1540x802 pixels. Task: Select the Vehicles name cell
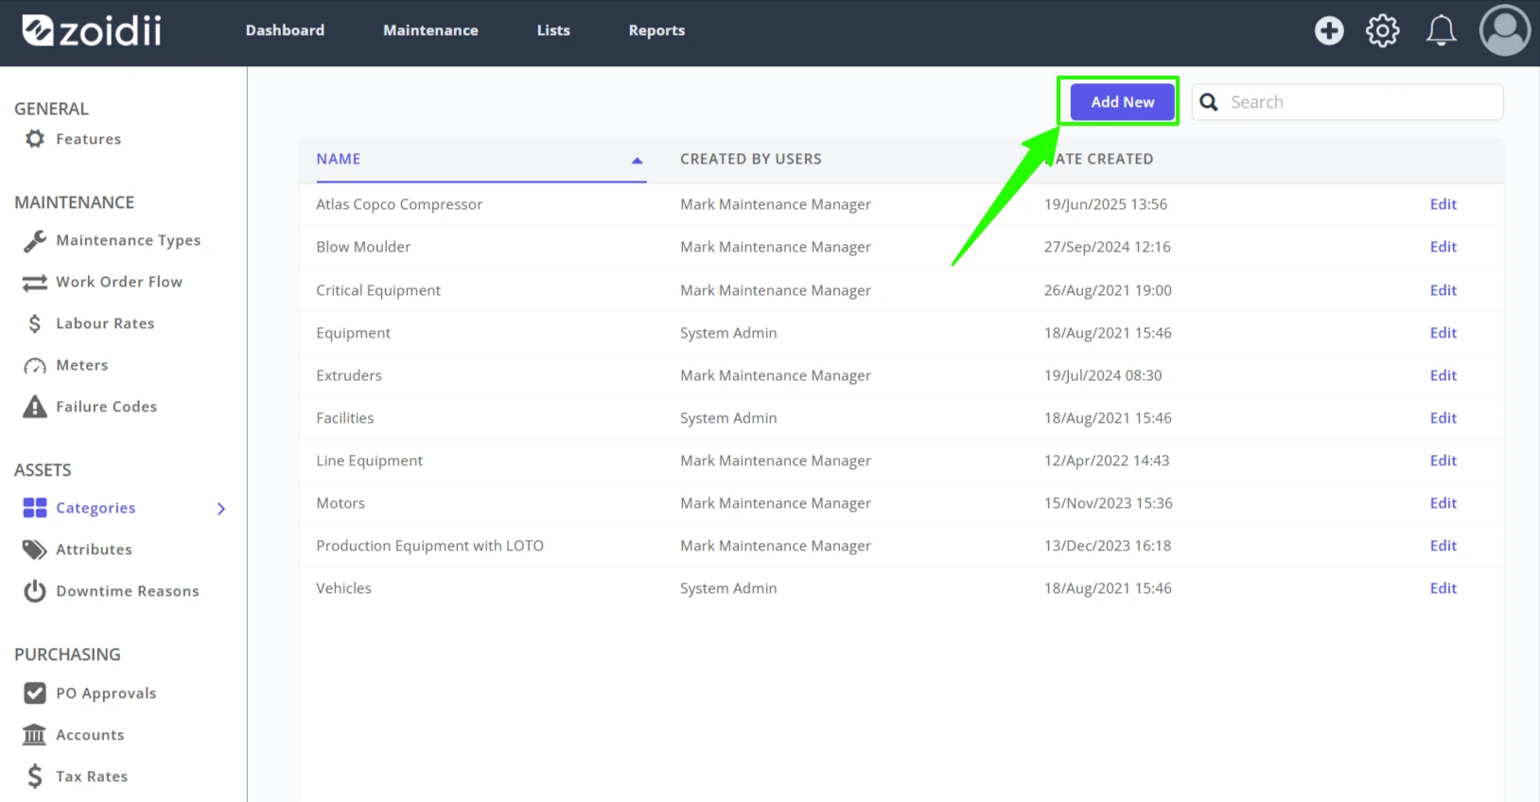point(343,588)
